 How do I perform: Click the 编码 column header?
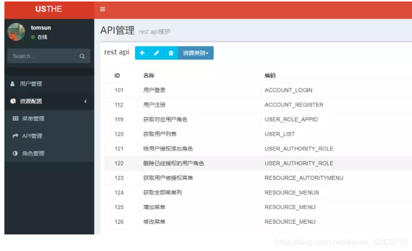270,76
